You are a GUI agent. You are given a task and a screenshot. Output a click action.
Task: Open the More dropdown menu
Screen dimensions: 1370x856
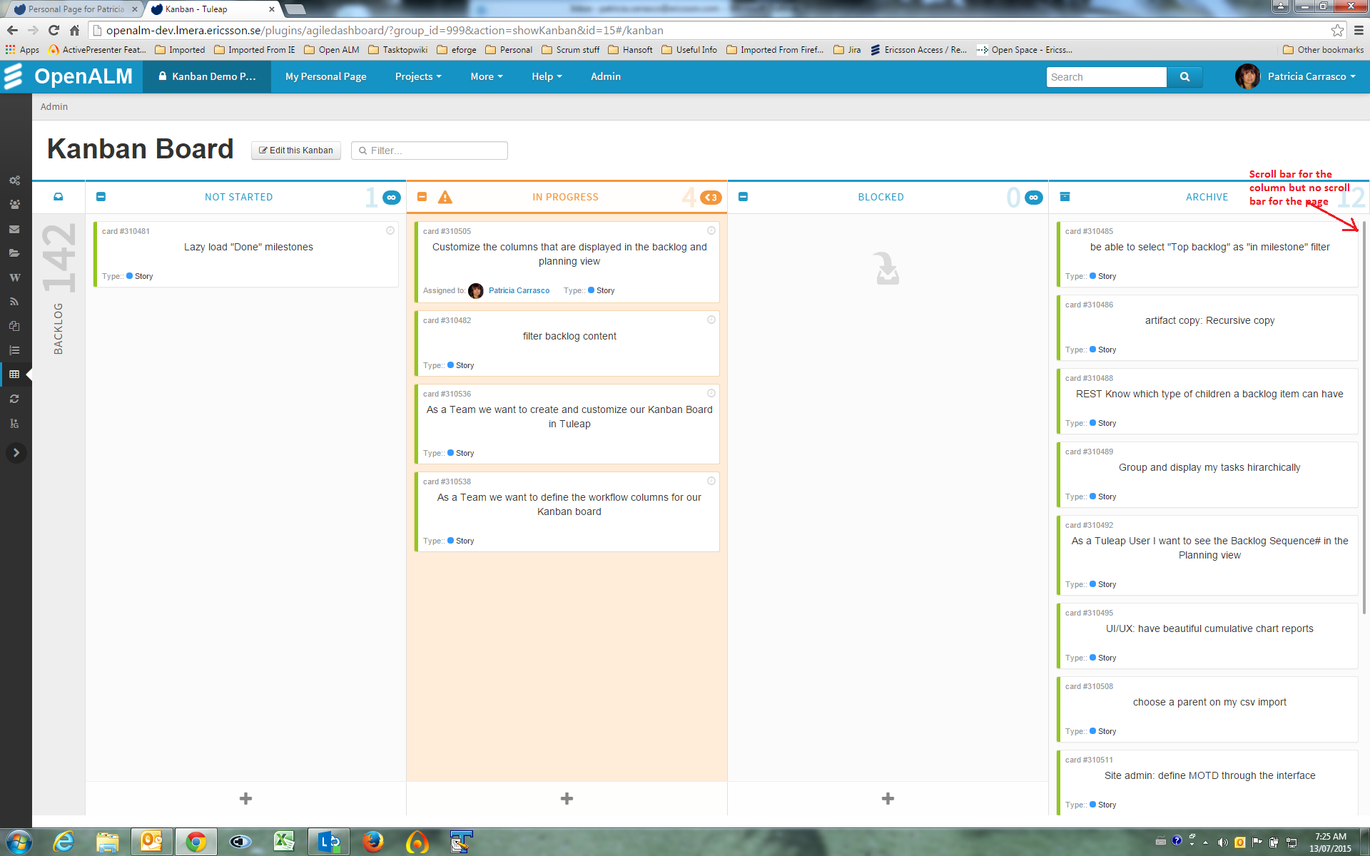[x=487, y=76]
